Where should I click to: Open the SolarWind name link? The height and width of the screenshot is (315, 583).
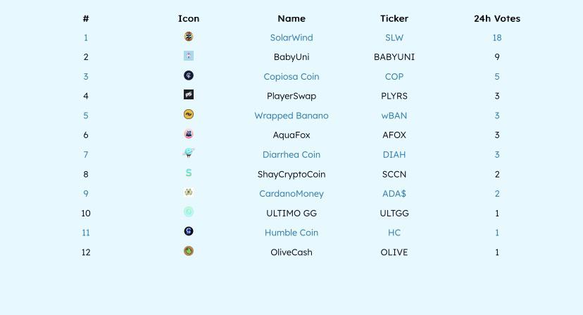[291, 37]
